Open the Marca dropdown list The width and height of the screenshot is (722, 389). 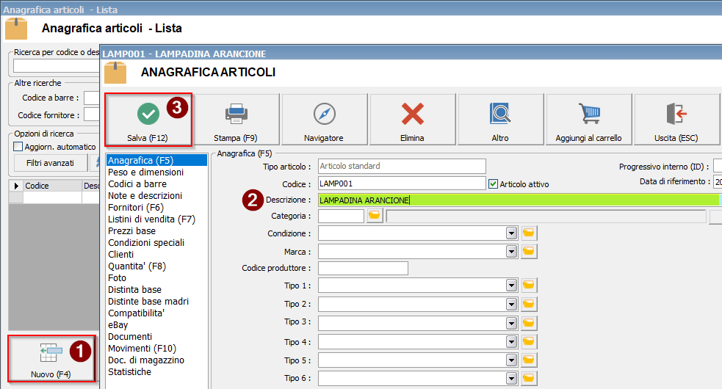pos(511,251)
